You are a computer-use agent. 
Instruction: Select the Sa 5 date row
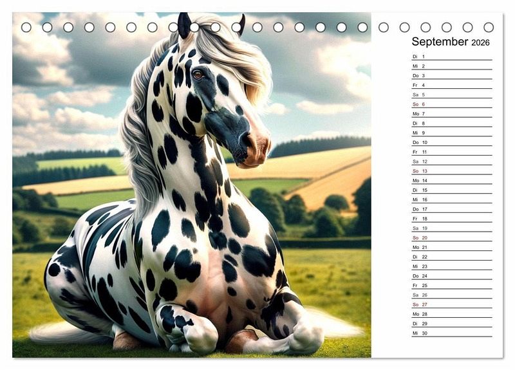pyautogui.click(x=451, y=95)
